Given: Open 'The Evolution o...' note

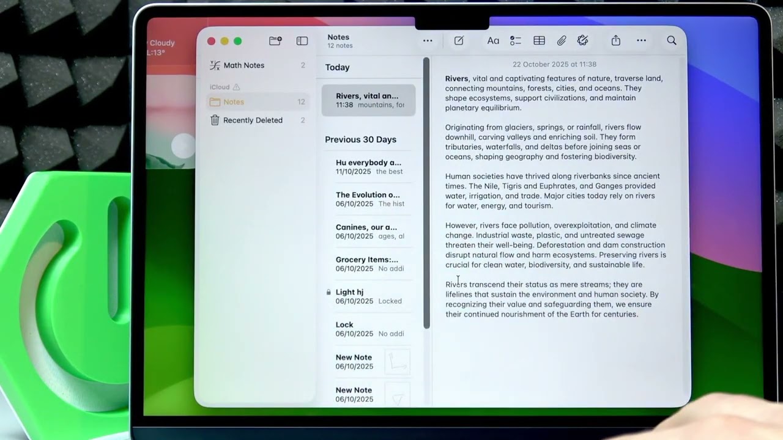Looking at the screenshot, I should click(368, 199).
